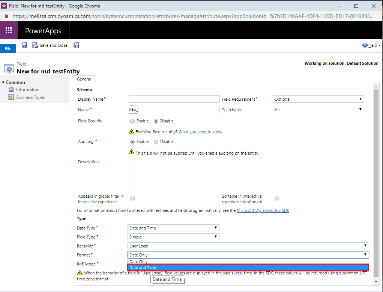Check Sortable in interactive experience dashboard checkbox
Image resolution: width=383 pixels, height=292 pixels.
click(x=277, y=198)
